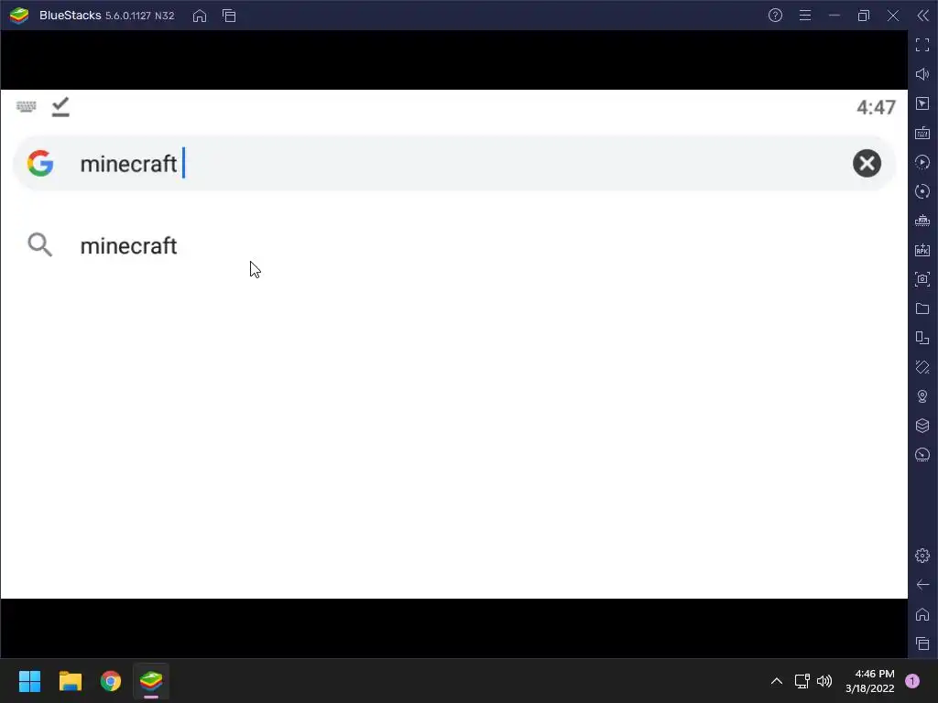
Task: Toggle the cursor lock icon in sidebar
Action: pyautogui.click(x=922, y=103)
